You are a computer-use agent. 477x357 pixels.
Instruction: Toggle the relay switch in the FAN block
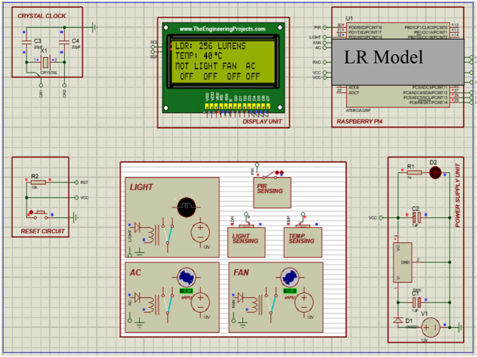(274, 302)
